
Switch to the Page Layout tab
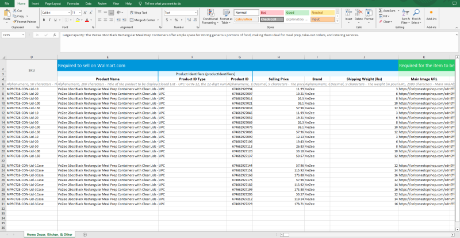point(53,3)
